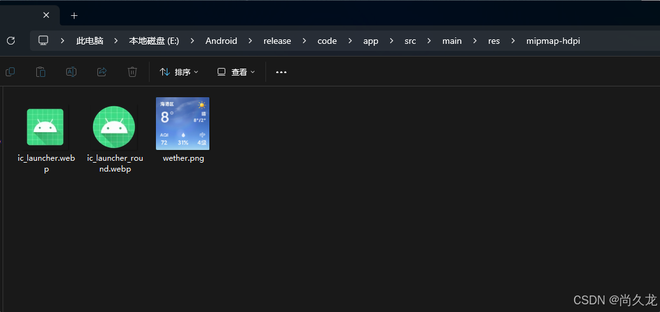Viewport: 660px width, 312px height.
Task: Click the Rename toolbar icon
Action: pos(71,72)
